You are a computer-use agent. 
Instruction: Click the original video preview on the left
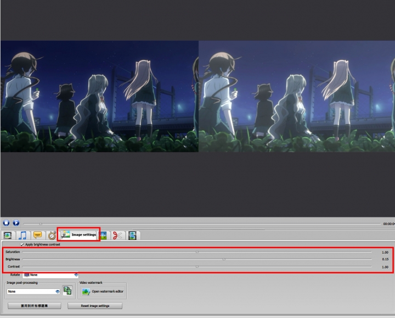(x=99, y=96)
